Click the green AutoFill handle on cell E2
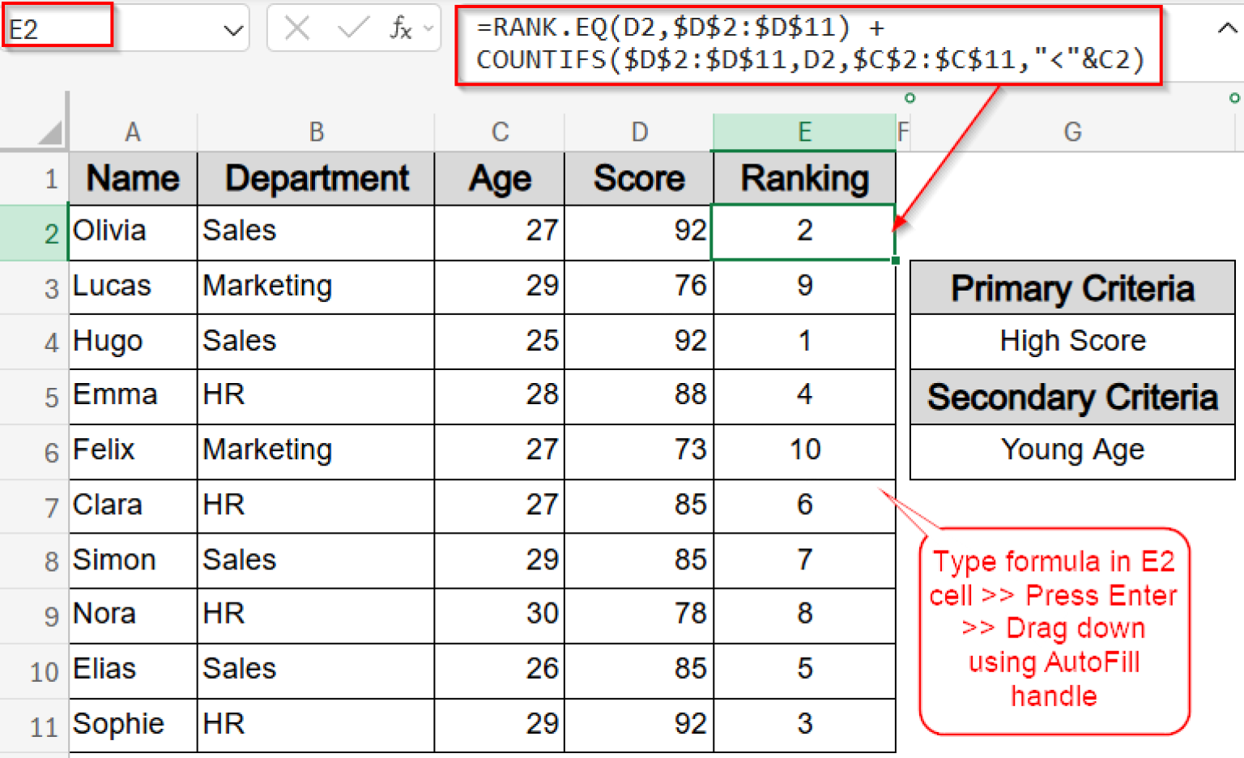 [894, 259]
